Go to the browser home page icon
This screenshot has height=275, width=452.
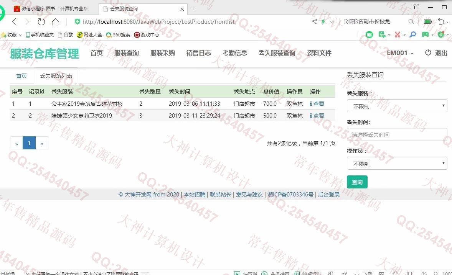(55, 22)
